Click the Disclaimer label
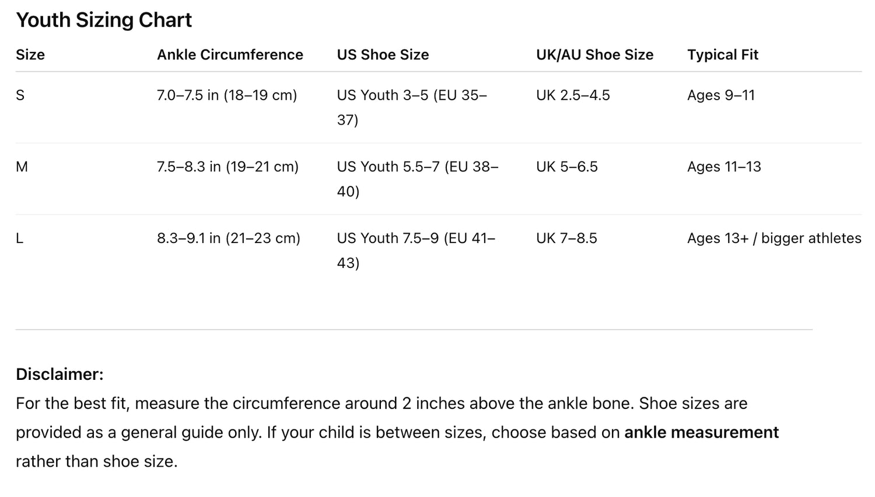875x497 pixels. coord(60,374)
